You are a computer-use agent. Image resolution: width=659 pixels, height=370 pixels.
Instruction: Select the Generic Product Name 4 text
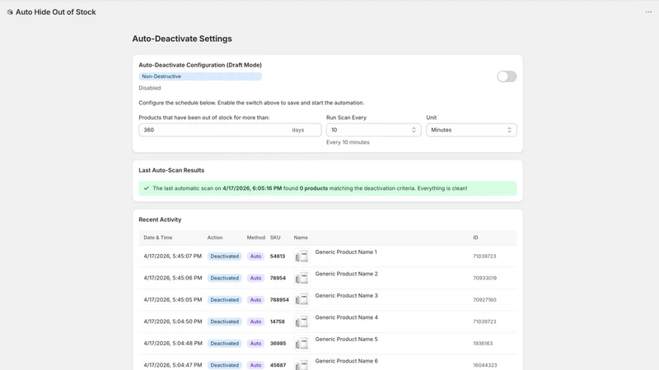pyautogui.click(x=346, y=317)
